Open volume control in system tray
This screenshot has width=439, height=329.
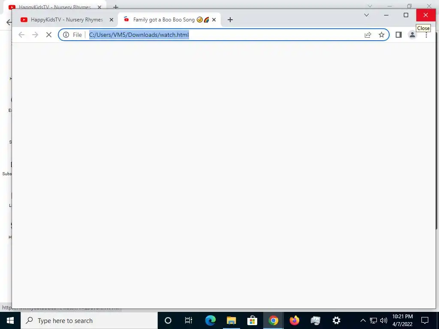click(384, 320)
